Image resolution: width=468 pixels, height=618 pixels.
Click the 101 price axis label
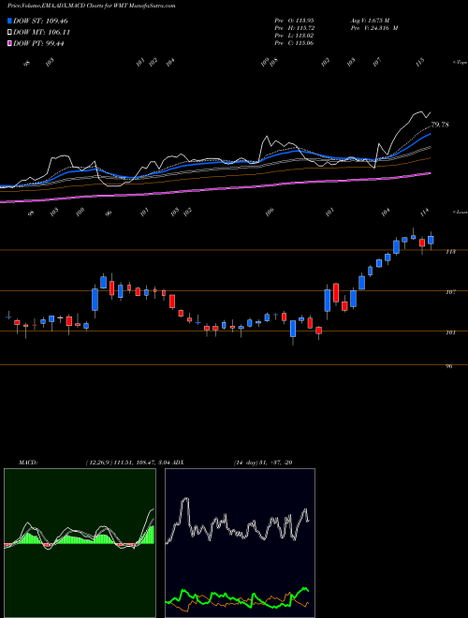[451, 332]
